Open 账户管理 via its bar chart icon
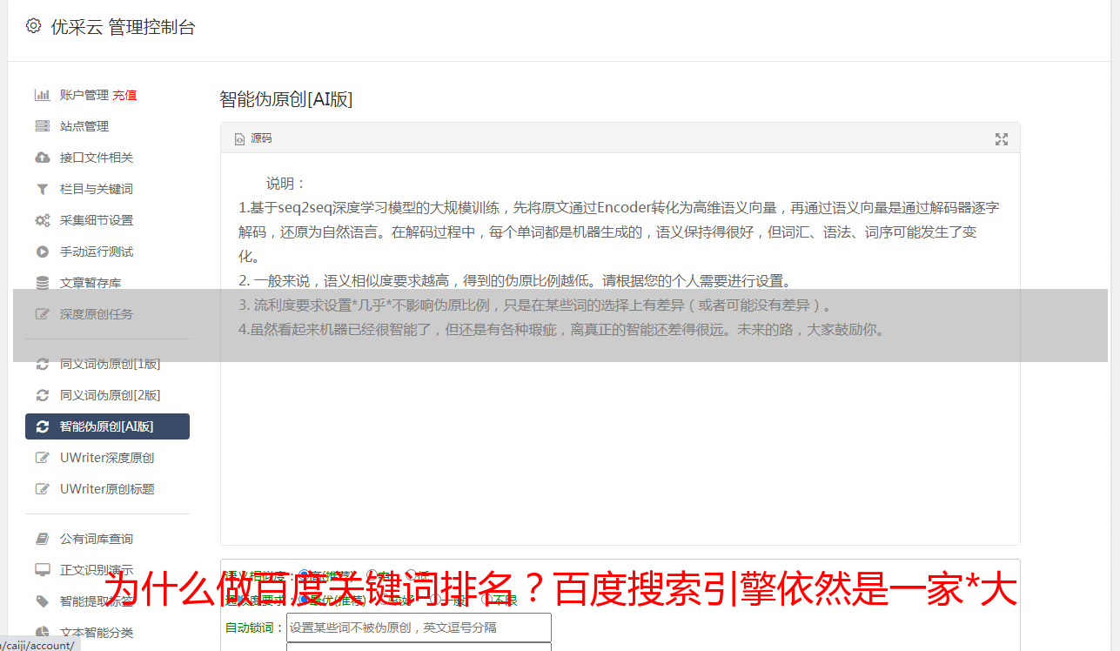This screenshot has width=1120, height=651. 42,95
